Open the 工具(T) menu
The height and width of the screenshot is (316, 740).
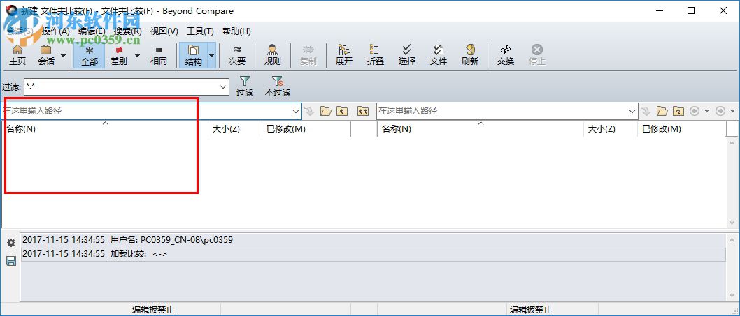200,31
